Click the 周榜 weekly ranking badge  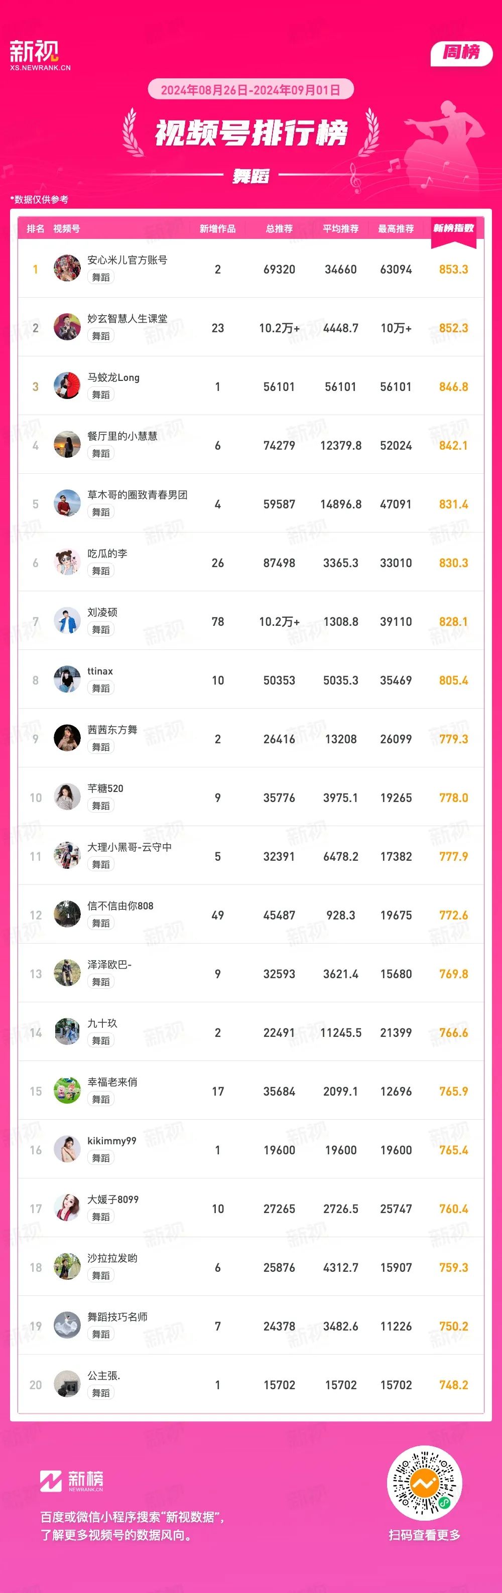point(461,53)
